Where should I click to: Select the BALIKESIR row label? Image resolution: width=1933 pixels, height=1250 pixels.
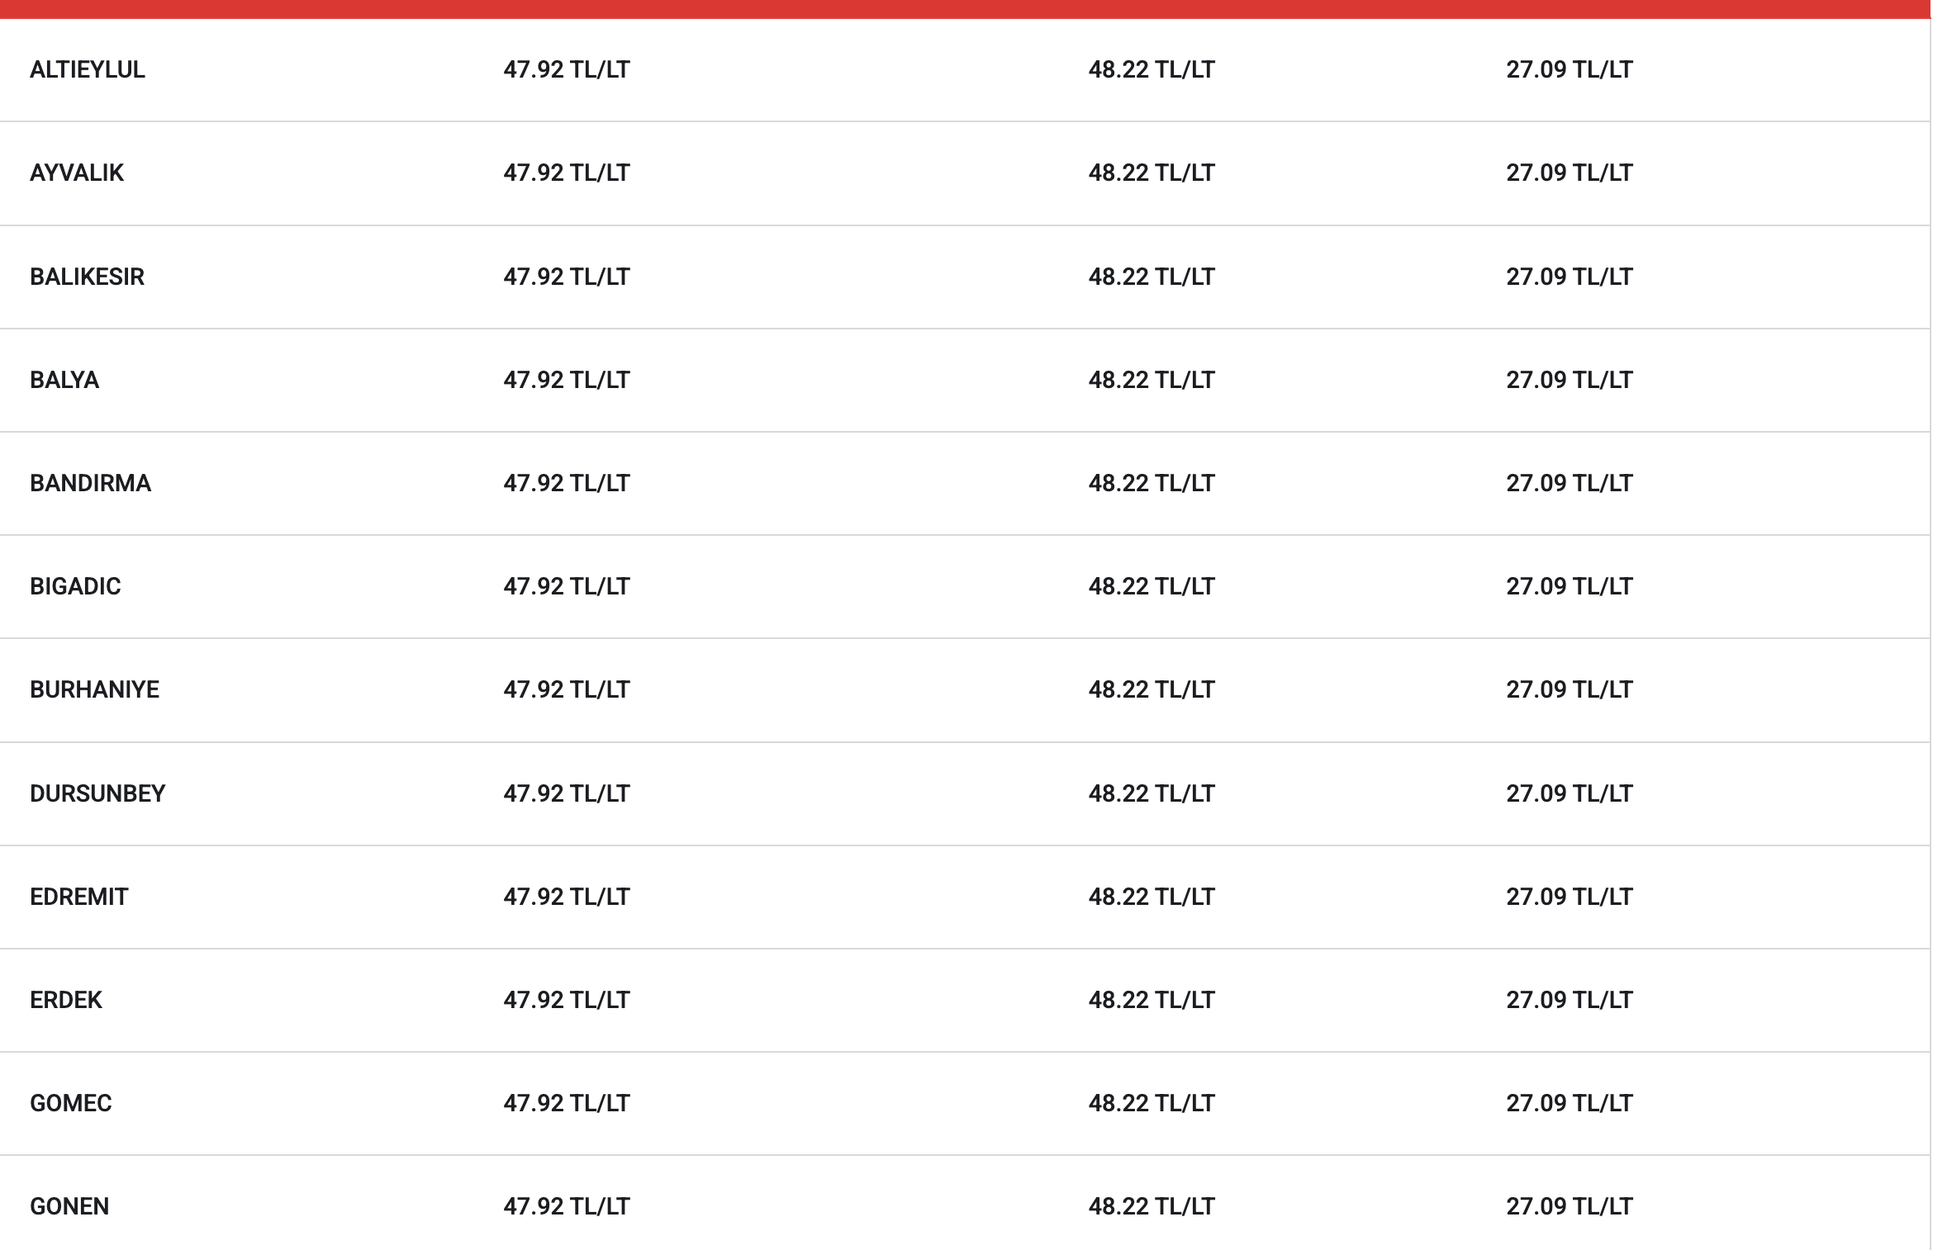click(87, 277)
